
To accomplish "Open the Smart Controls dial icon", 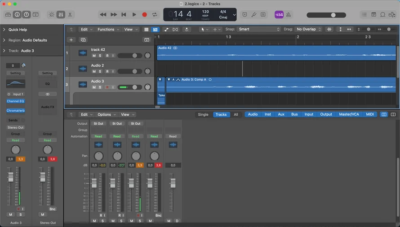I will tap(51, 15).
